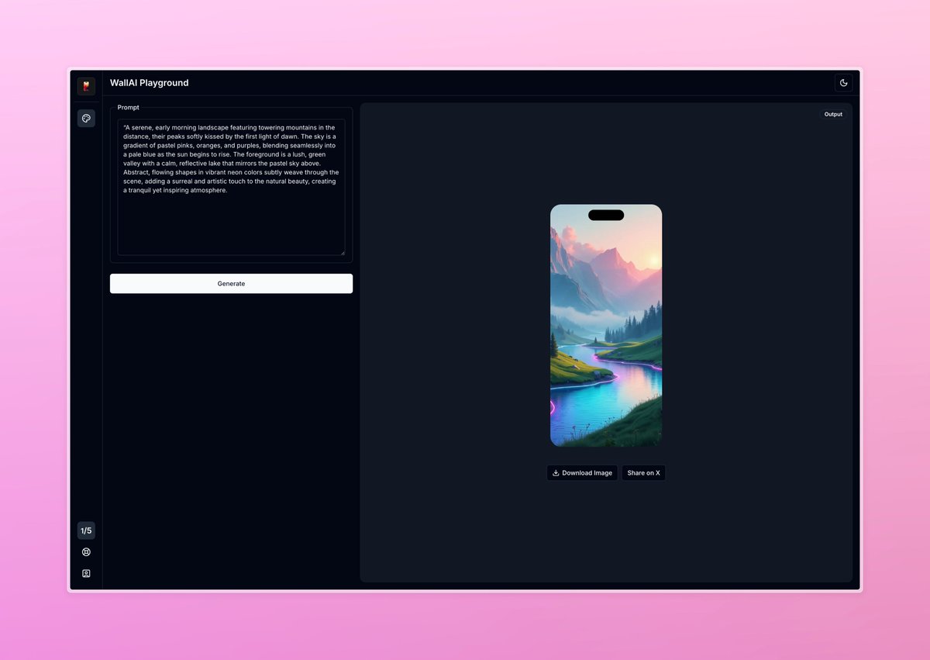Focus the Prompt text area

click(231, 187)
